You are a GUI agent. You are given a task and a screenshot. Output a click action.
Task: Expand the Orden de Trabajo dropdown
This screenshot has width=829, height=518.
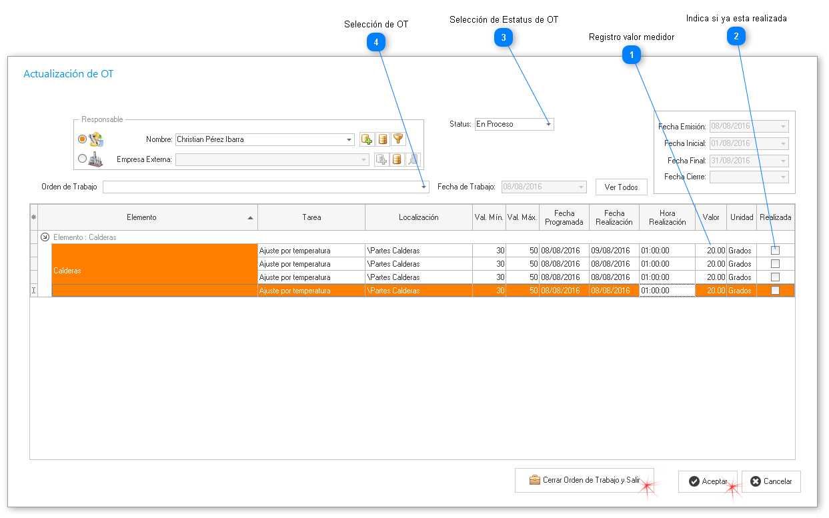424,187
